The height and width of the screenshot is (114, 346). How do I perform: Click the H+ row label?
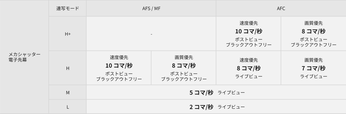click(x=68, y=34)
